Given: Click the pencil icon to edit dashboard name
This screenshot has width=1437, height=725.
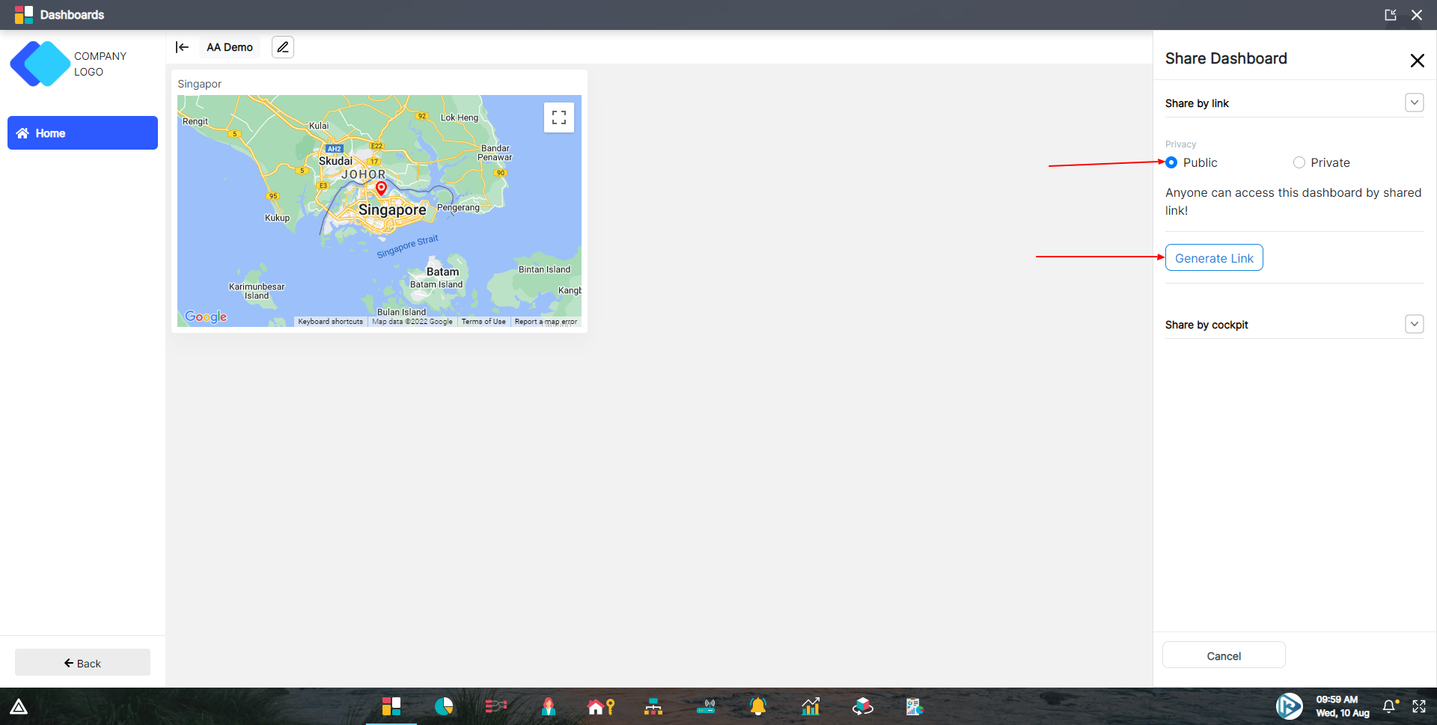Looking at the screenshot, I should coord(282,46).
